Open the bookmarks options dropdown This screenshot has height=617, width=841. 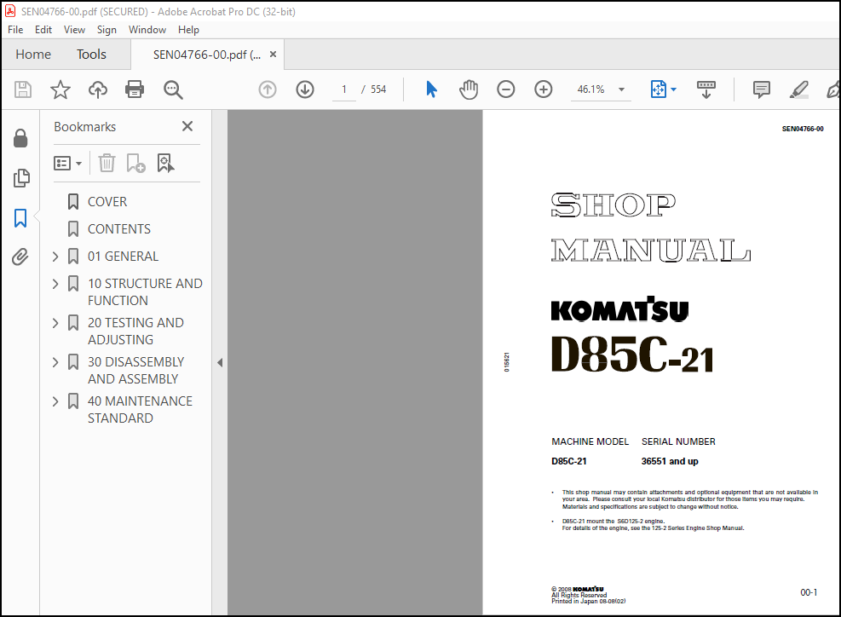[x=67, y=163]
